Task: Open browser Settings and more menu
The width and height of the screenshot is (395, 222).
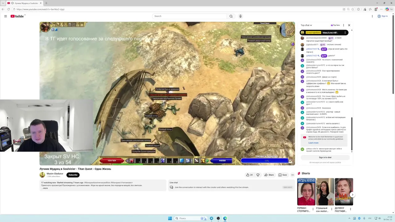Action: [382, 9]
